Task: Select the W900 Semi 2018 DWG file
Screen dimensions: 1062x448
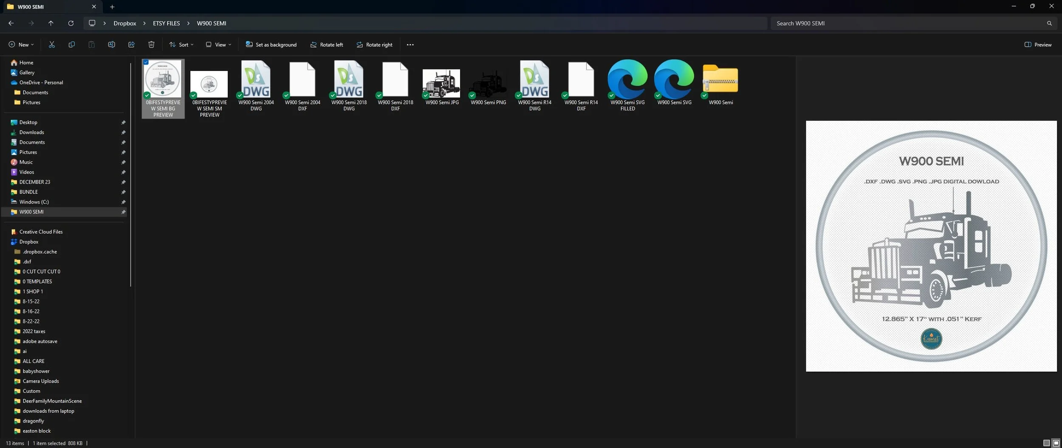Action: (349, 86)
